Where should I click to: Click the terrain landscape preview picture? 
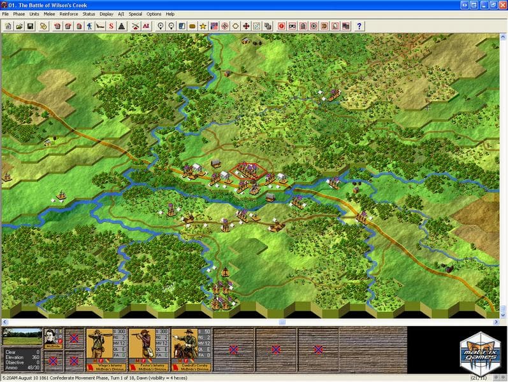22,337
